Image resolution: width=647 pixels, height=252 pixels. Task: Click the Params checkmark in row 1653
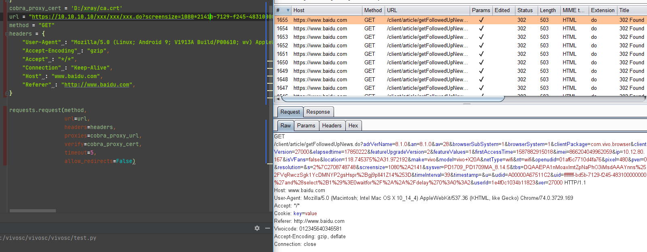(481, 37)
